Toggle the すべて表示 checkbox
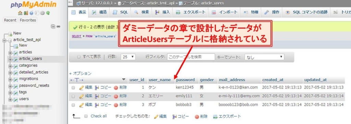351x124 pixels. pyautogui.click(x=79, y=57)
